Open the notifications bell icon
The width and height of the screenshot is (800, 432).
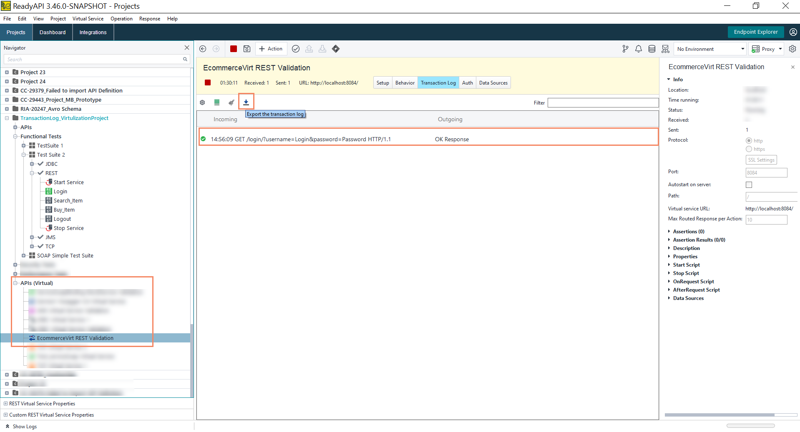point(638,49)
